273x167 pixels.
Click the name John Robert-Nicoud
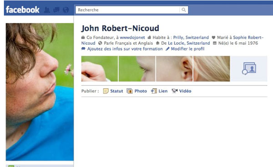pyautogui.click(x=120, y=28)
